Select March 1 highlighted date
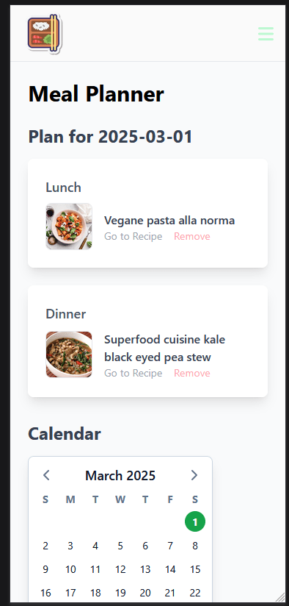Screen dimensions: 289x606 (195, 521)
